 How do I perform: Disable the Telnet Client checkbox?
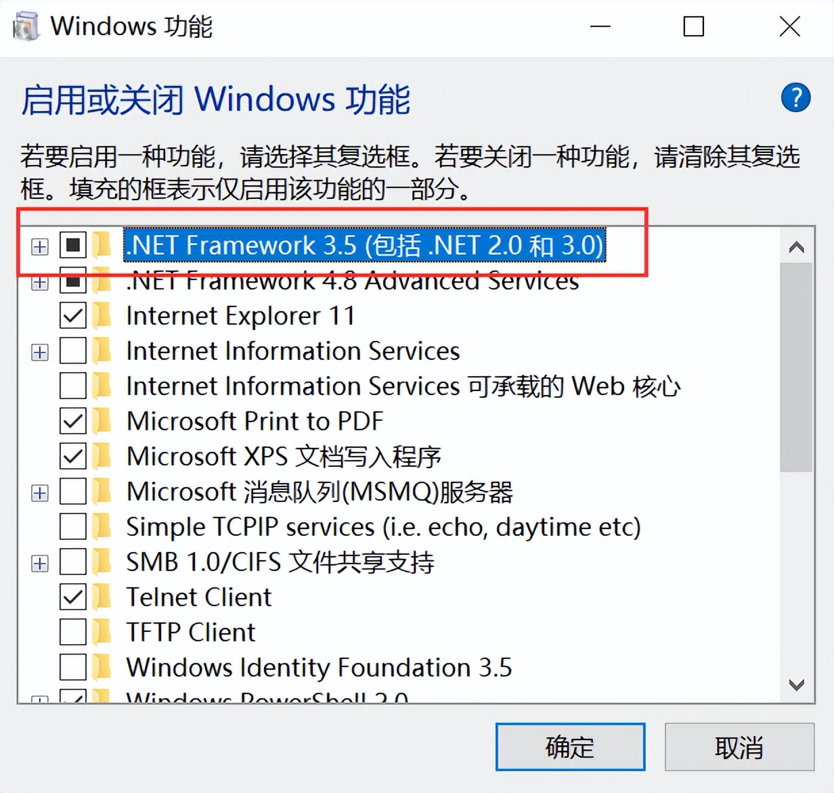(72, 597)
